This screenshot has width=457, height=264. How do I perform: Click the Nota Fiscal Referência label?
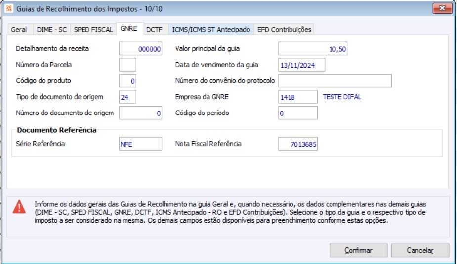[x=208, y=144]
